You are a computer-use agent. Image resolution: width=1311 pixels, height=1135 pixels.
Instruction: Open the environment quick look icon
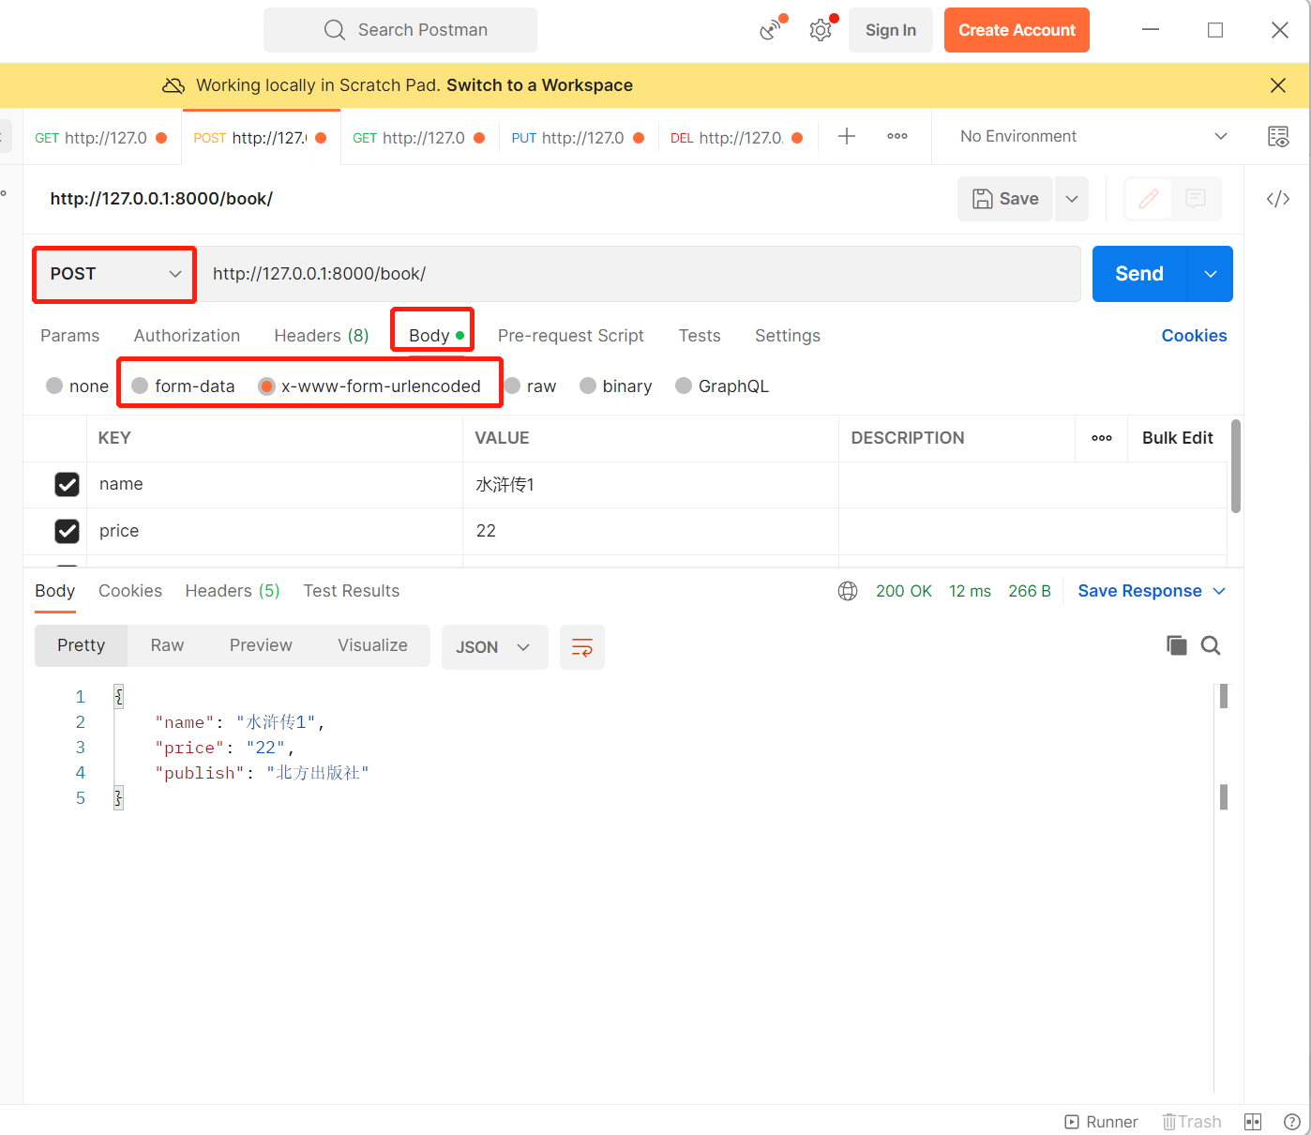pos(1278,137)
